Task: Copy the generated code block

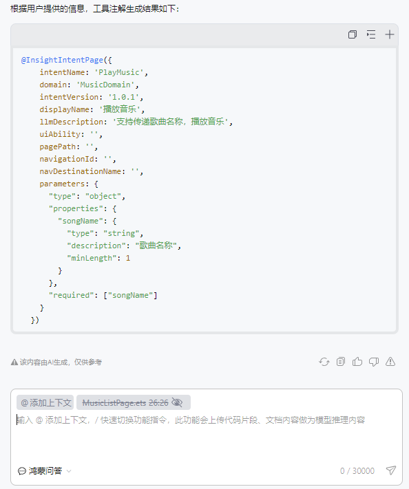Action: pyautogui.click(x=353, y=34)
